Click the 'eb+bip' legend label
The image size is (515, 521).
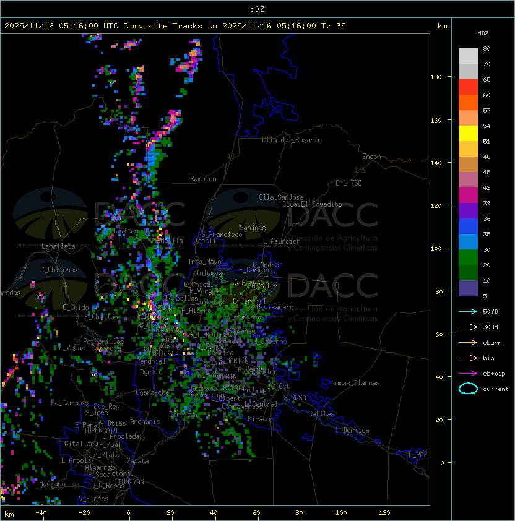[x=494, y=374]
